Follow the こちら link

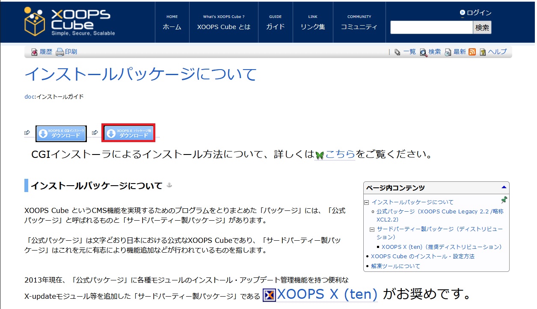click(340, 154)
